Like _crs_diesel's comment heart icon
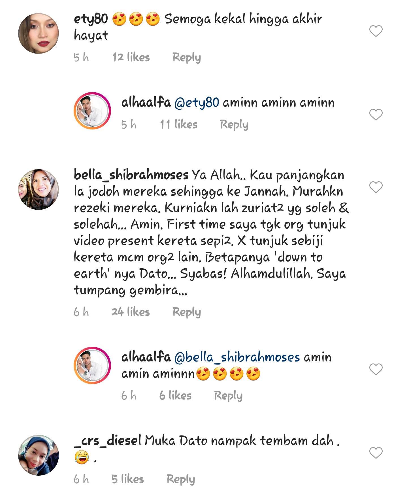The height and width of the screenshot is (504, 407). coord(376,453)
